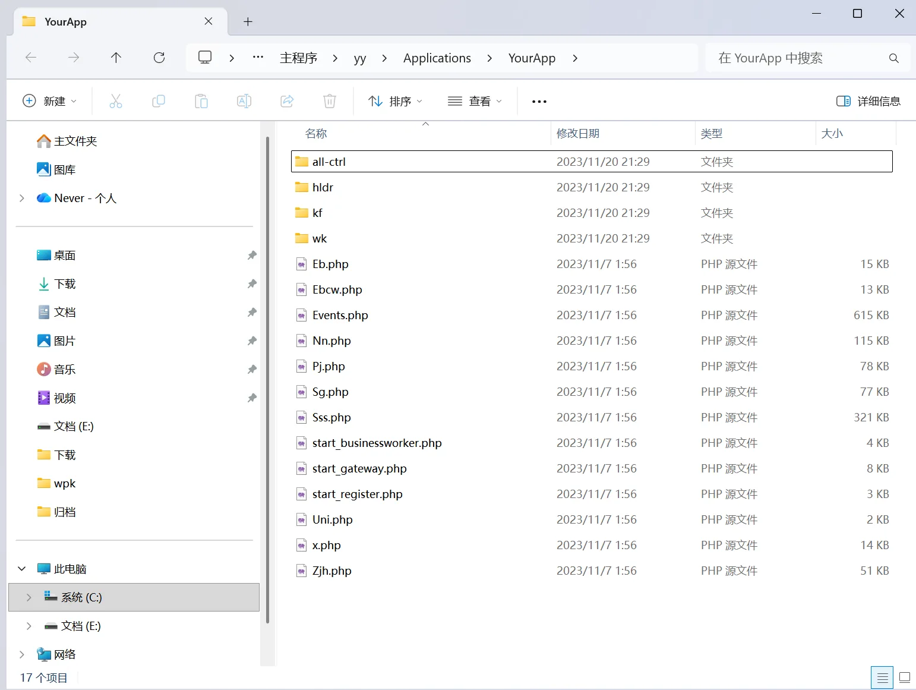This screenshot has height=690, width=916.
Task: Sort by the 名称 column header
Action: point(316,134)
